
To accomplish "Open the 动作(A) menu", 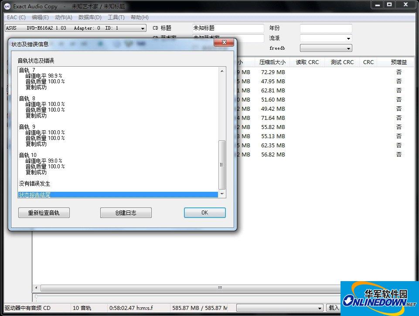I will coord(64,17).
